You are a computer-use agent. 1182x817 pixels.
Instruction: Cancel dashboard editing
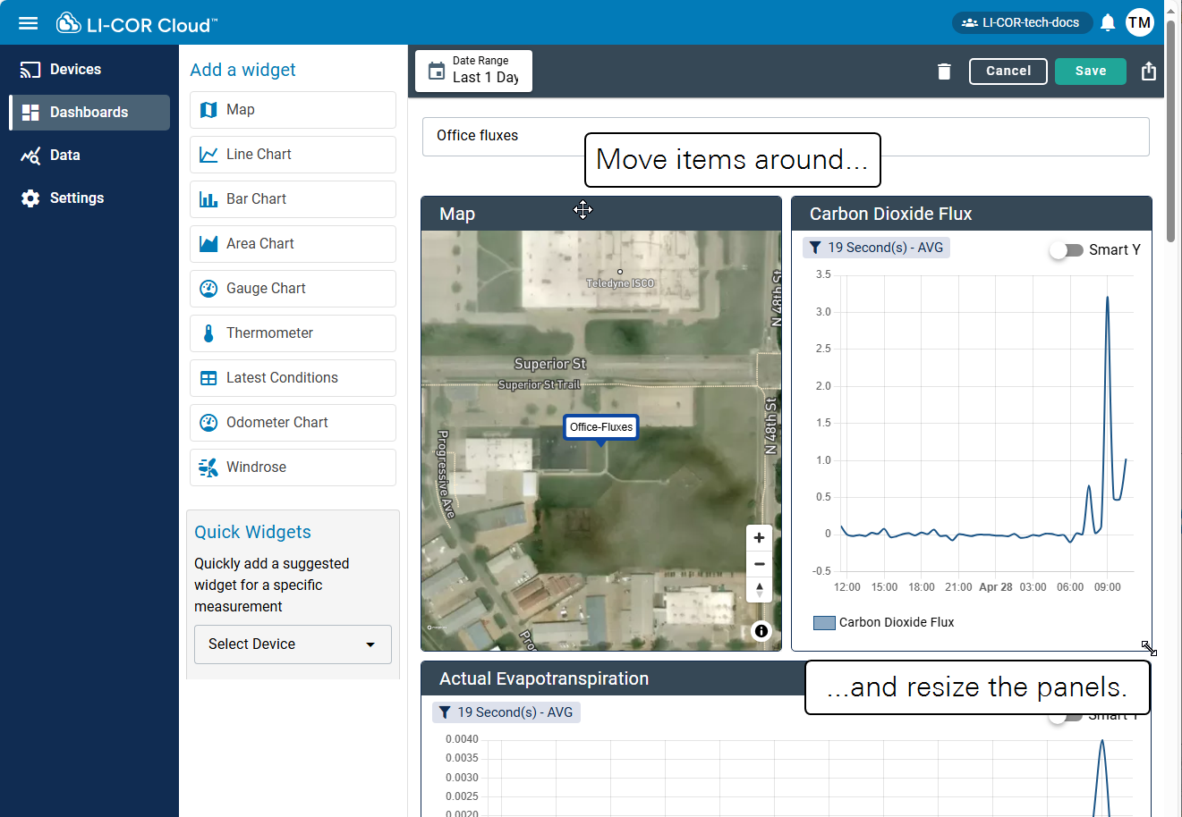click(1008, 72)
